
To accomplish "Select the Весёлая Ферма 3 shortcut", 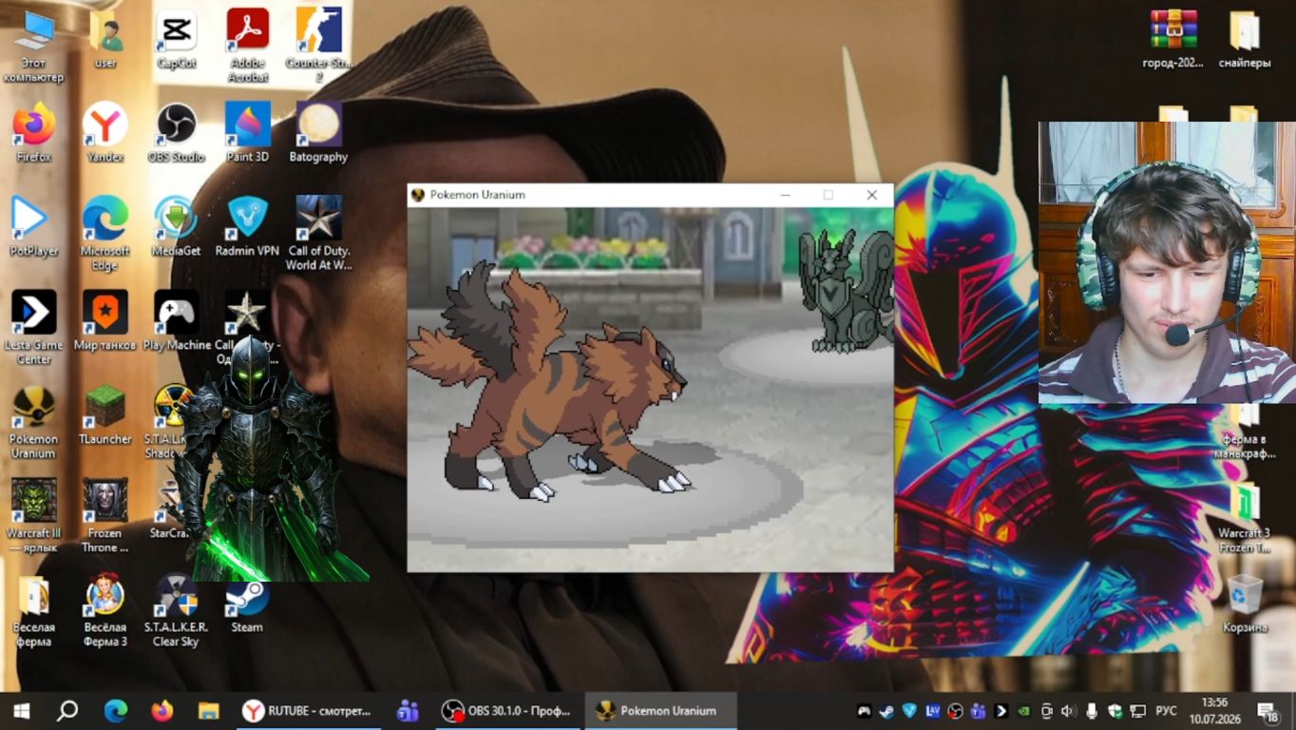I will pos(105,609).
